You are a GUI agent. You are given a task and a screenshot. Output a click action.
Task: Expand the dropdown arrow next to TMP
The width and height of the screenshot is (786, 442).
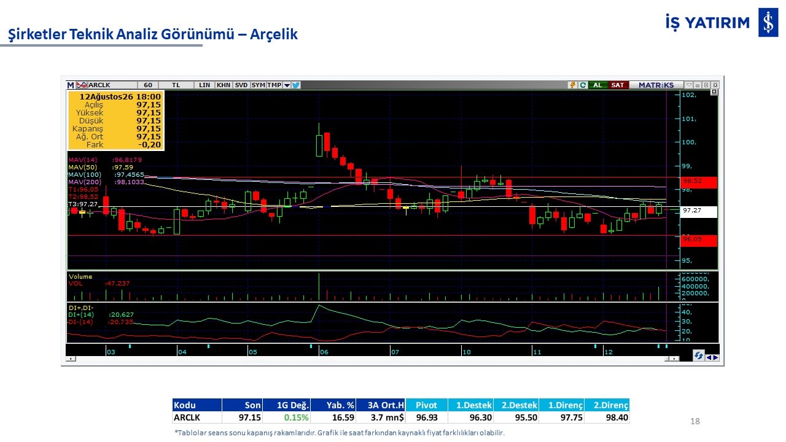(287, 85)
